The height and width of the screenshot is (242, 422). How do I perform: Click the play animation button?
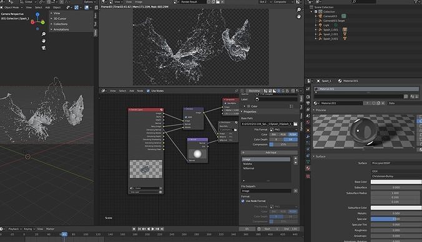[152, 229]
